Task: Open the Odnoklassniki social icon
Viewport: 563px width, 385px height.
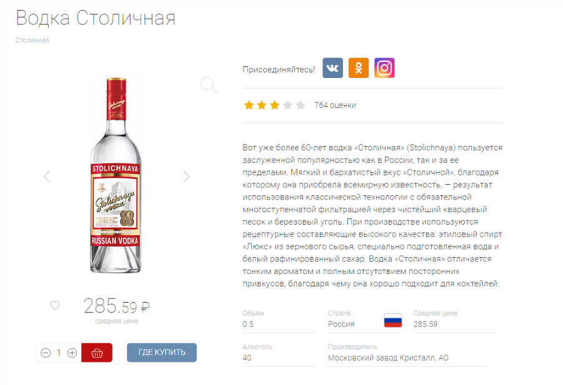Action: coord(358,68)
